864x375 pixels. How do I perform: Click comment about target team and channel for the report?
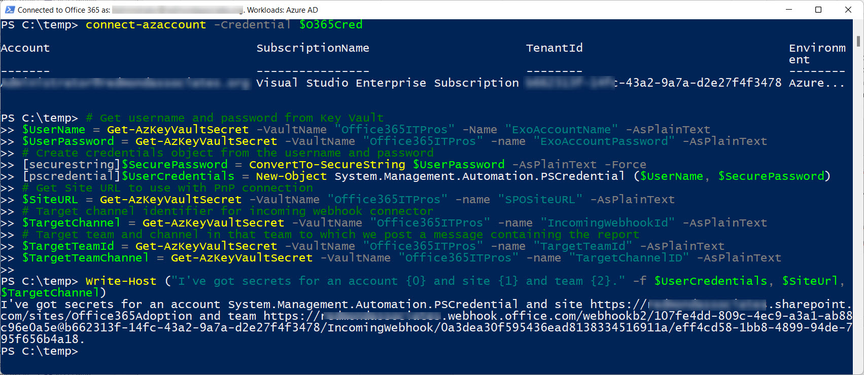331,235
